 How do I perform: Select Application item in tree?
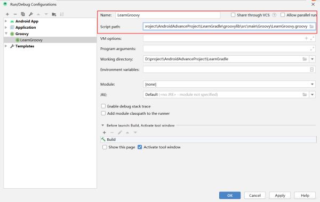(26, 27)
